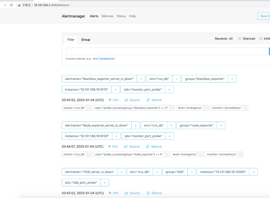Screen dimensions: 270x198
Task: Click the insecure site warning icon in address bar
Action: 19,5
